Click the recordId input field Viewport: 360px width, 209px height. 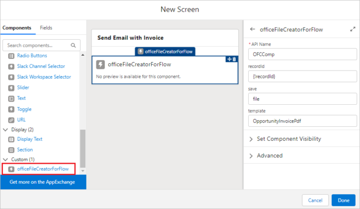click(302, 76)
